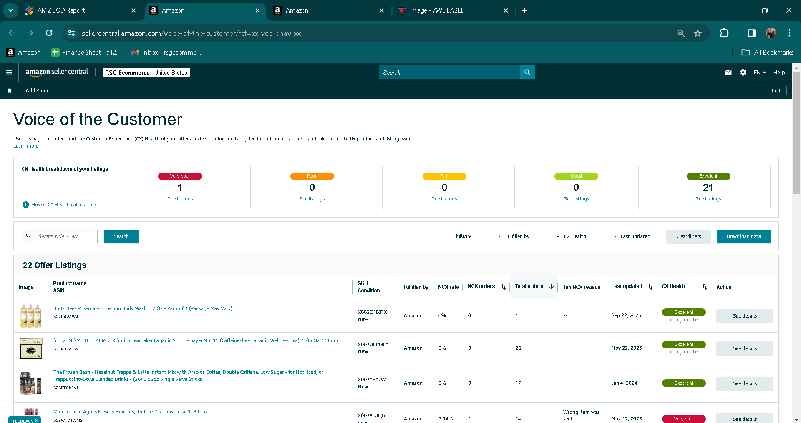Open How is CX Health calculated link
This screenshot has width=801, height=423.
[x=63, y=205]
